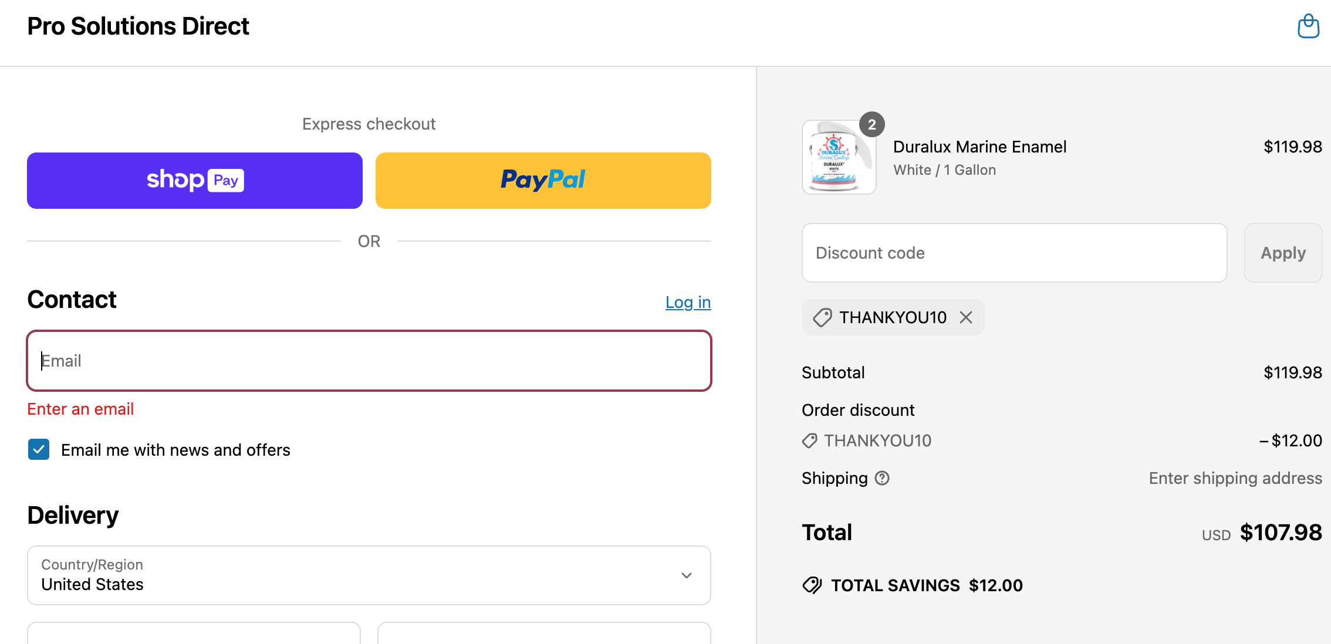This screenshot has width=1331, height=644.
Task: Click the Duralux Marine Enamel product thumbnail
Action: (838, 157)
